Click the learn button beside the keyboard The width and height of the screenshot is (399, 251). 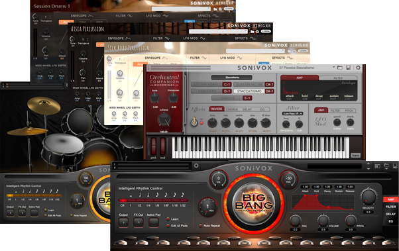click(x=355, y=155)
